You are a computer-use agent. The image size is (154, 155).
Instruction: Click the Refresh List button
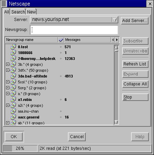coord(135,64)
